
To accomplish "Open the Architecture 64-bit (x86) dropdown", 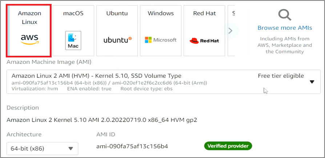I will [42, 148].
